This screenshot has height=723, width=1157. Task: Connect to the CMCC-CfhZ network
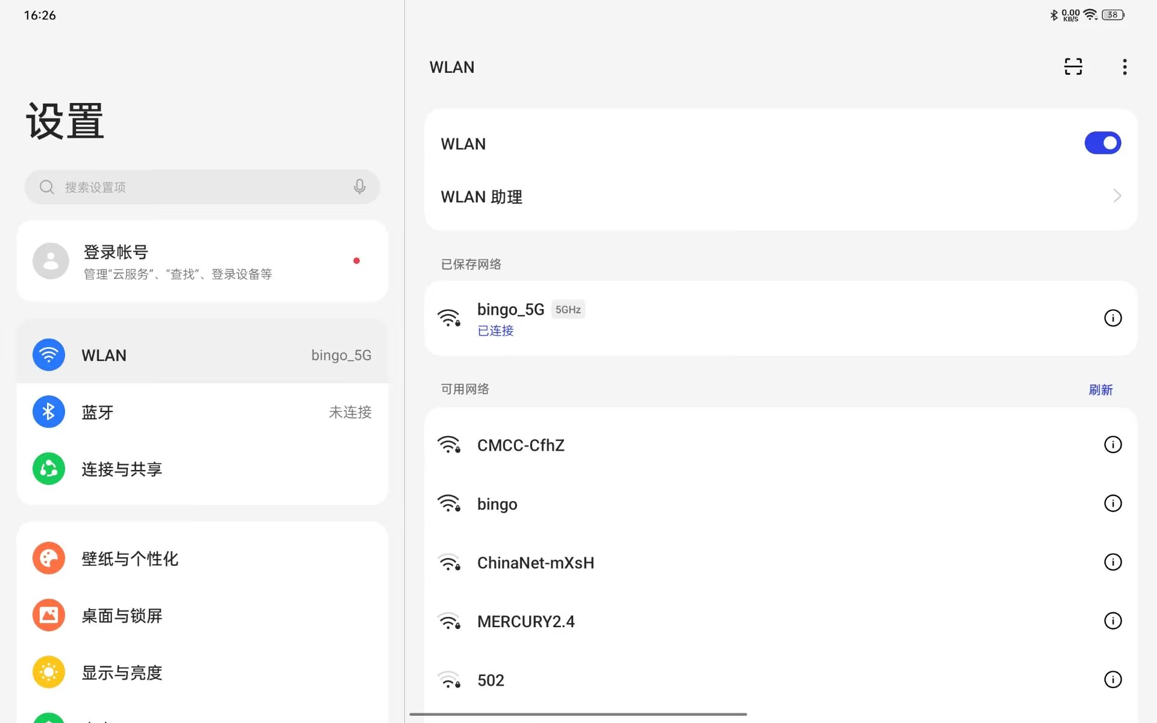pyautogui.click(x=521, y=445)
